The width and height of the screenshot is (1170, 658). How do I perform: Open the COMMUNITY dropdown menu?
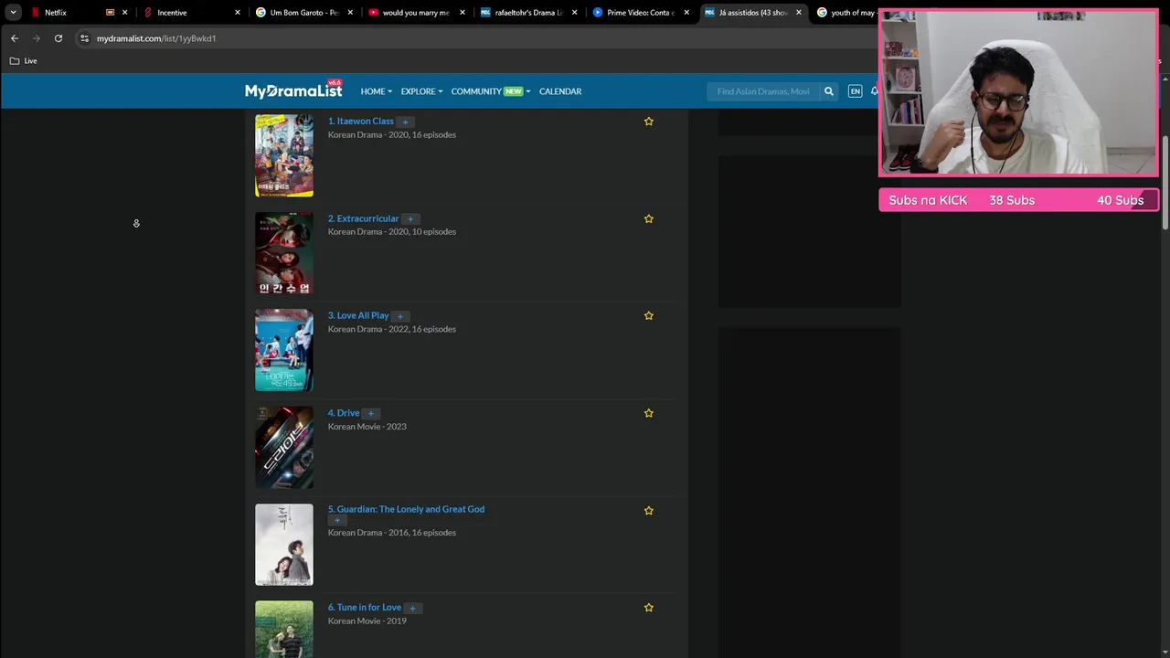click(490, 91)
